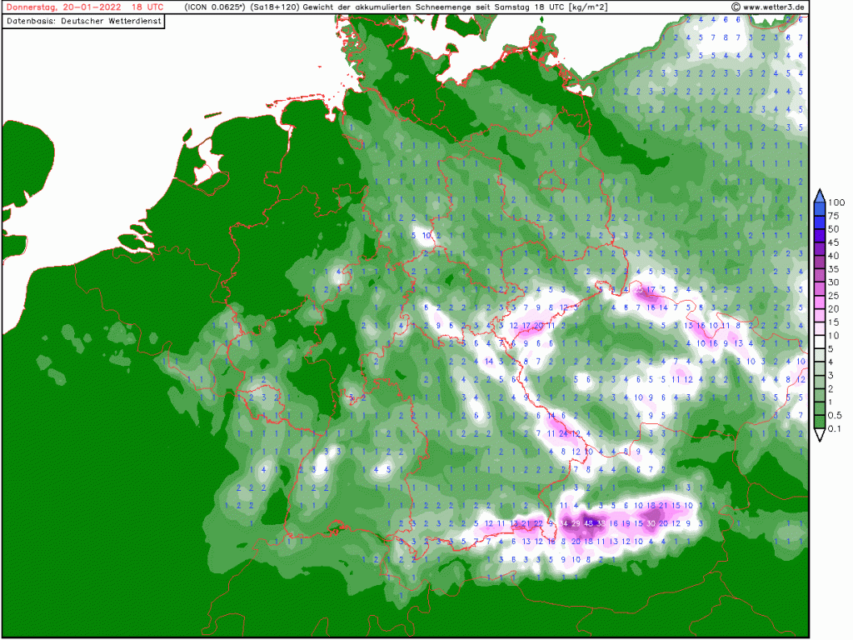853x640 pixels.
Task: Click the downward arrow below the legend
Action: tap(820, 435)
